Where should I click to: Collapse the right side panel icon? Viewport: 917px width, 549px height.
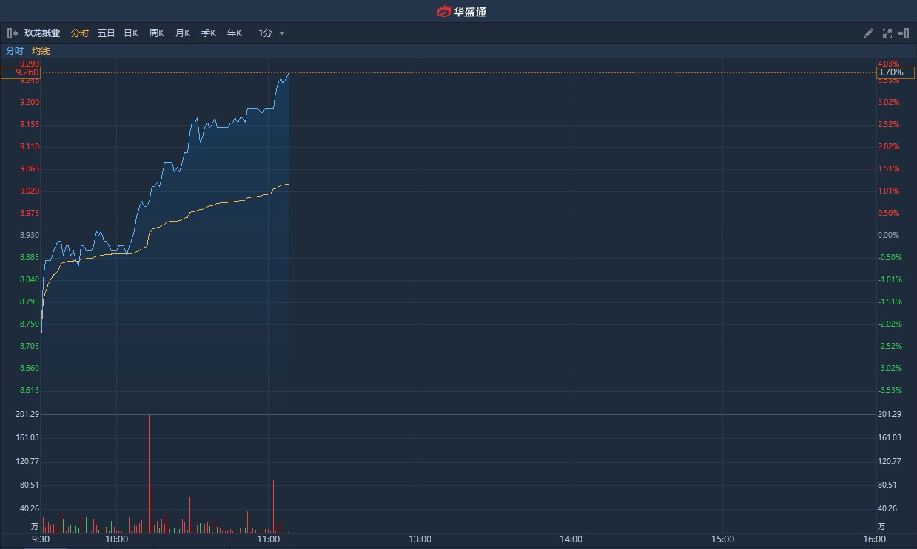[904, 33]
